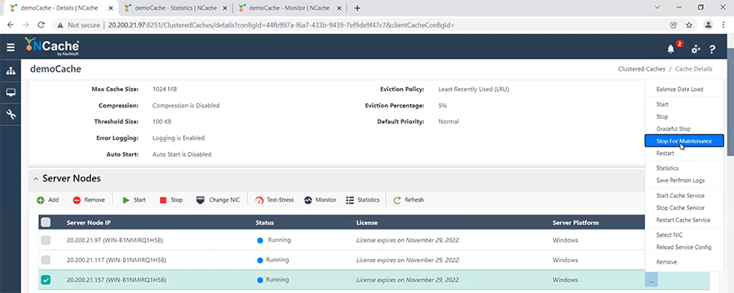The width and height of the screenshot is (734, 293).
Task: Click 'Least Recently Used (LRU)' value
Action: [x=473, y=89]
